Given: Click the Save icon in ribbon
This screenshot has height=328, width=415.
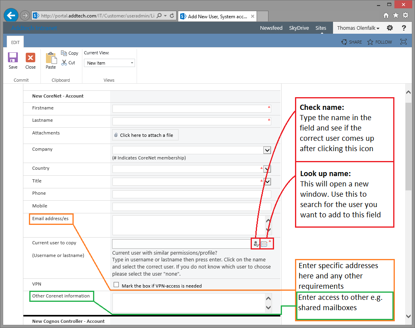Looking at the screenshot, I should 13,57.
